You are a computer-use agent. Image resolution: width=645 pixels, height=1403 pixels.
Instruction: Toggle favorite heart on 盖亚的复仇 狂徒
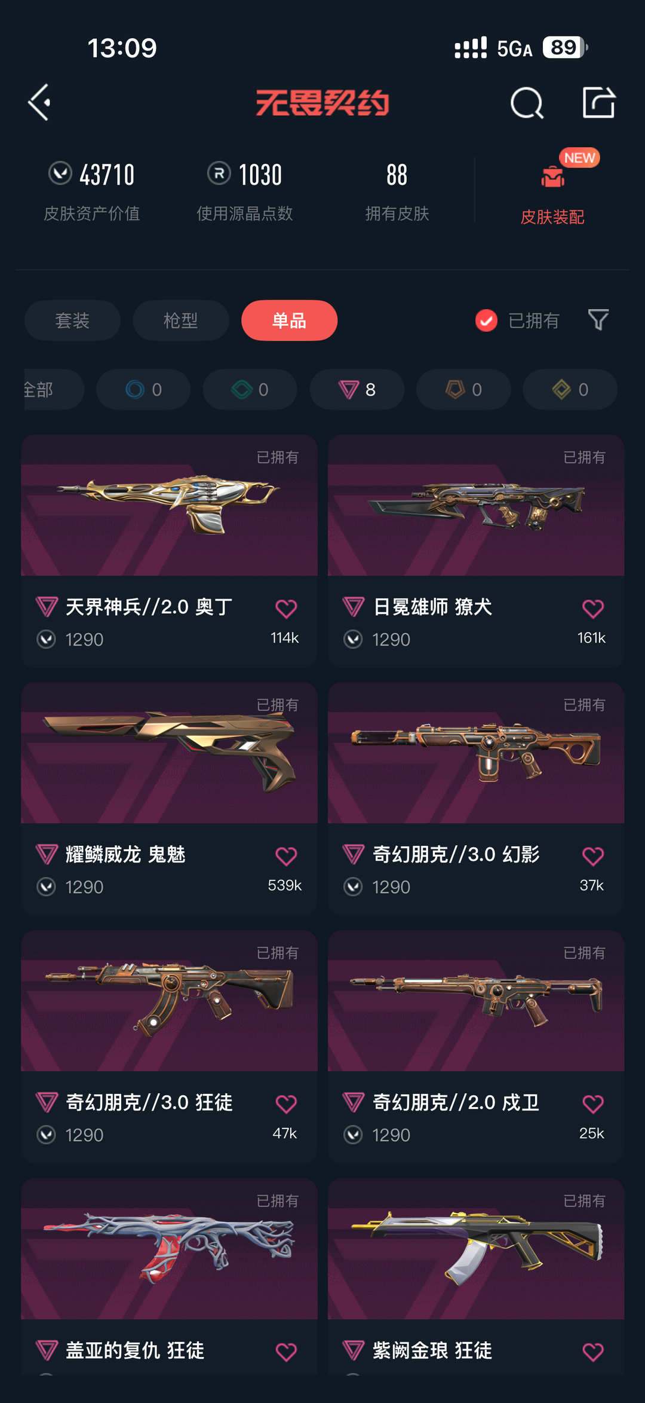pos(286,1352)
